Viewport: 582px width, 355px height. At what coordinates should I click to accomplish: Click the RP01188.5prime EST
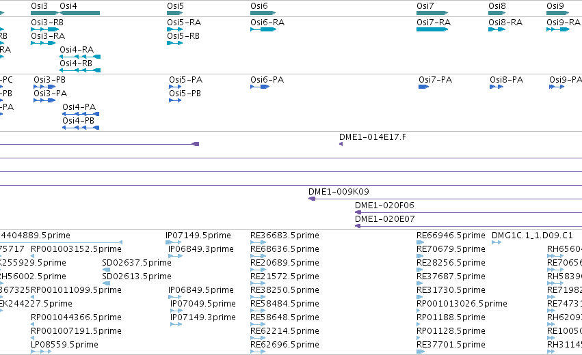point(419,324)
